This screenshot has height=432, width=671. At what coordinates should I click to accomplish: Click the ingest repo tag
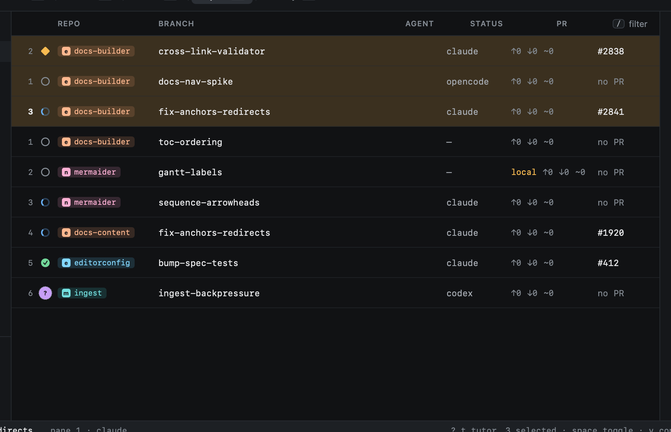point(82,293)
